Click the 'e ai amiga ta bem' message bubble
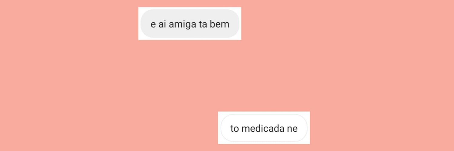454x151 pixels. pos(190,24)
